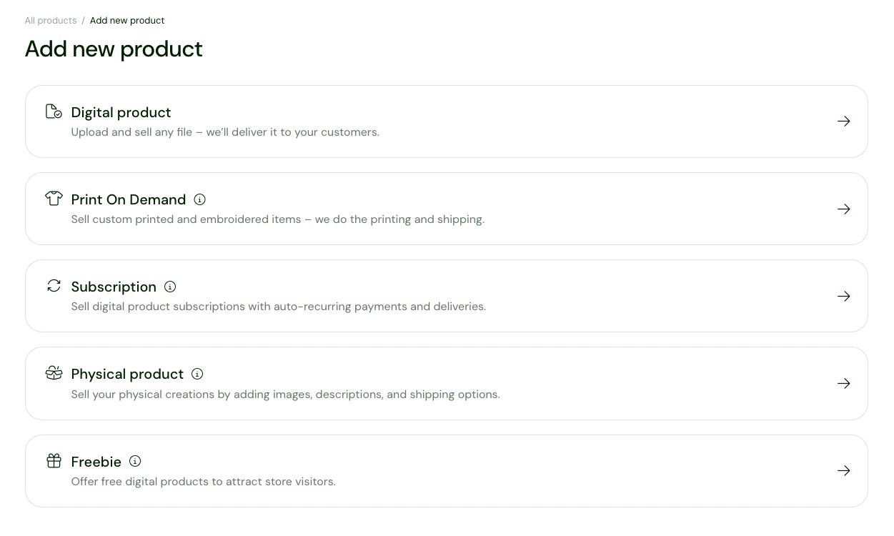894x536 pixels.
Task: Click the arrow on Freebie card
Action: tap(844, 470)
